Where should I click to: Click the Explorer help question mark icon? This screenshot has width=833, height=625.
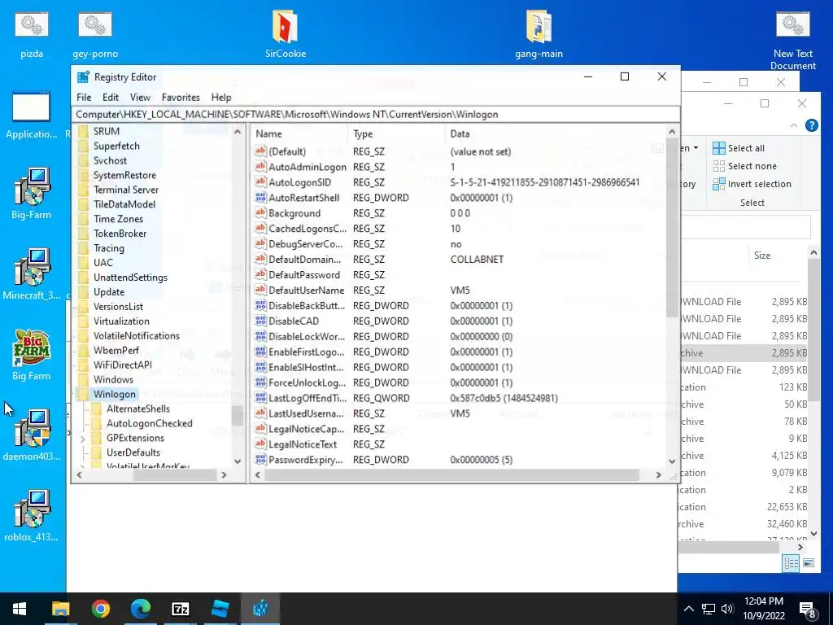click(811, 125)
